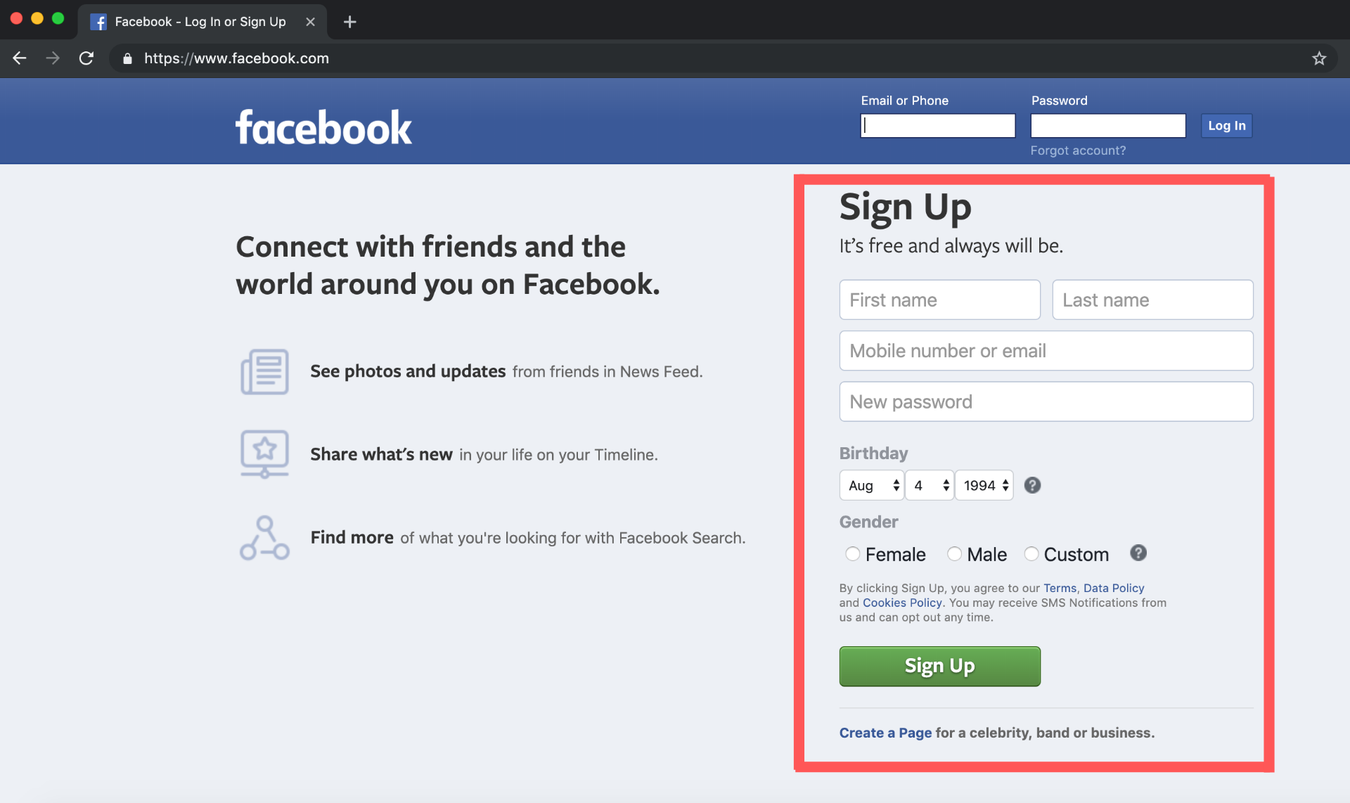Click the Forgot account link

pos(1078,149)
